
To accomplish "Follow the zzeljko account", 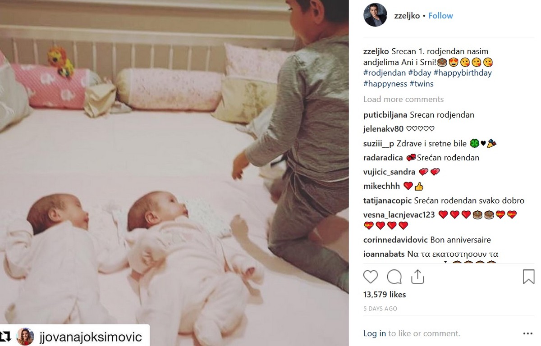I will tap(440, 16).
